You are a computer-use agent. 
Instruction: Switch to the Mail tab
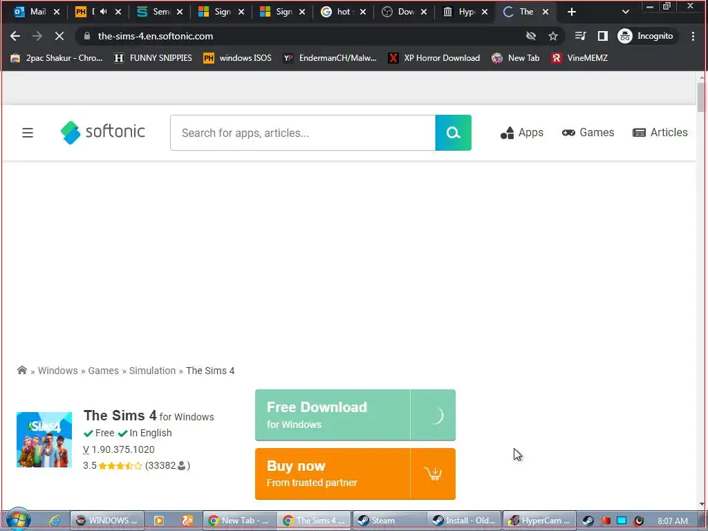36,12
